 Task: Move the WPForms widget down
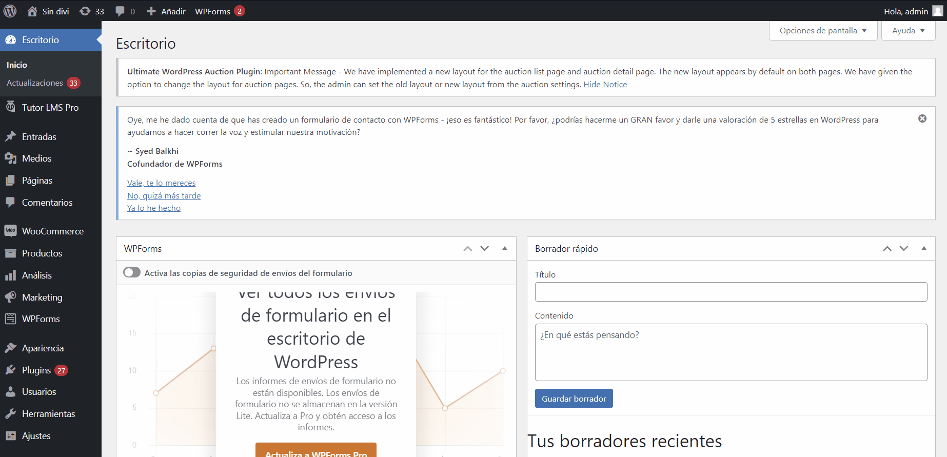tap(484, 248)
